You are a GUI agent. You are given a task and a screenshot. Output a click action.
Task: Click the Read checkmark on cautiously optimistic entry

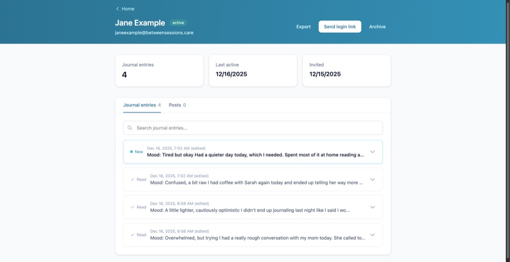[133, 207]
